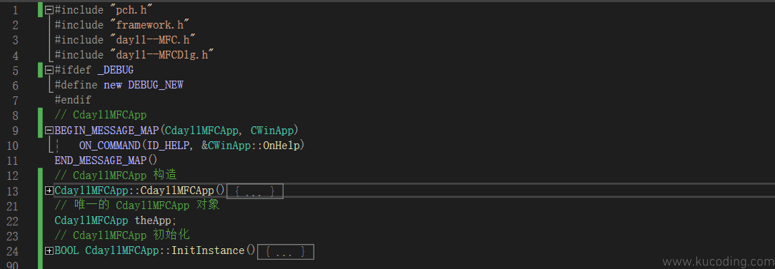Expand the Cday11MFCApp constructor body
This screenshot has width=775, height=269.
click(x=49, y=191)
